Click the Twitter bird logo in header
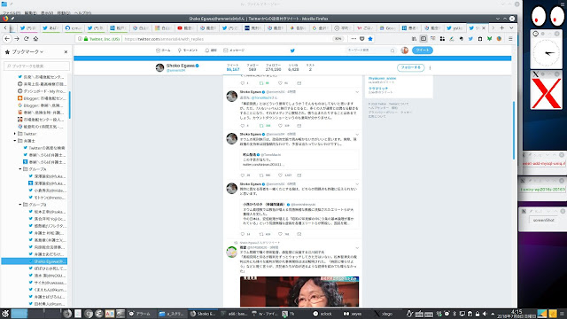 292,51
